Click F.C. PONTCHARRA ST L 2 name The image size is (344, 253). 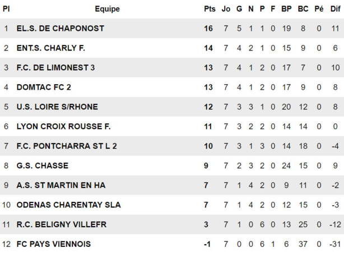coord(67,146)
